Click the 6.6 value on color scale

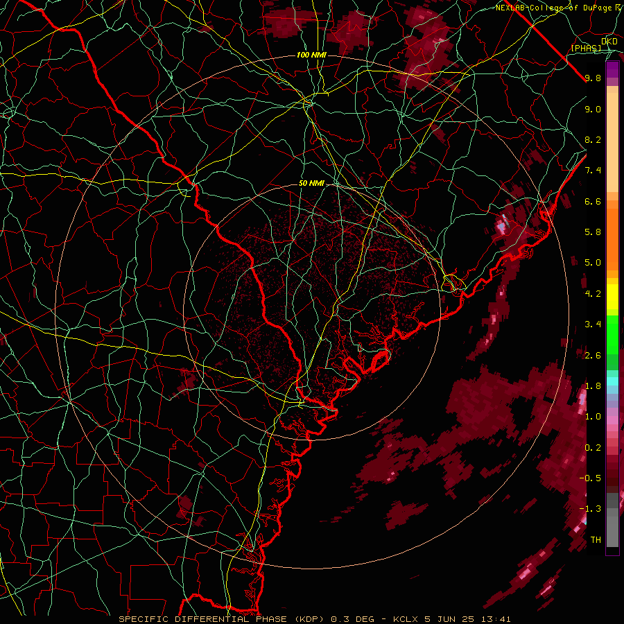pos(593,201)
